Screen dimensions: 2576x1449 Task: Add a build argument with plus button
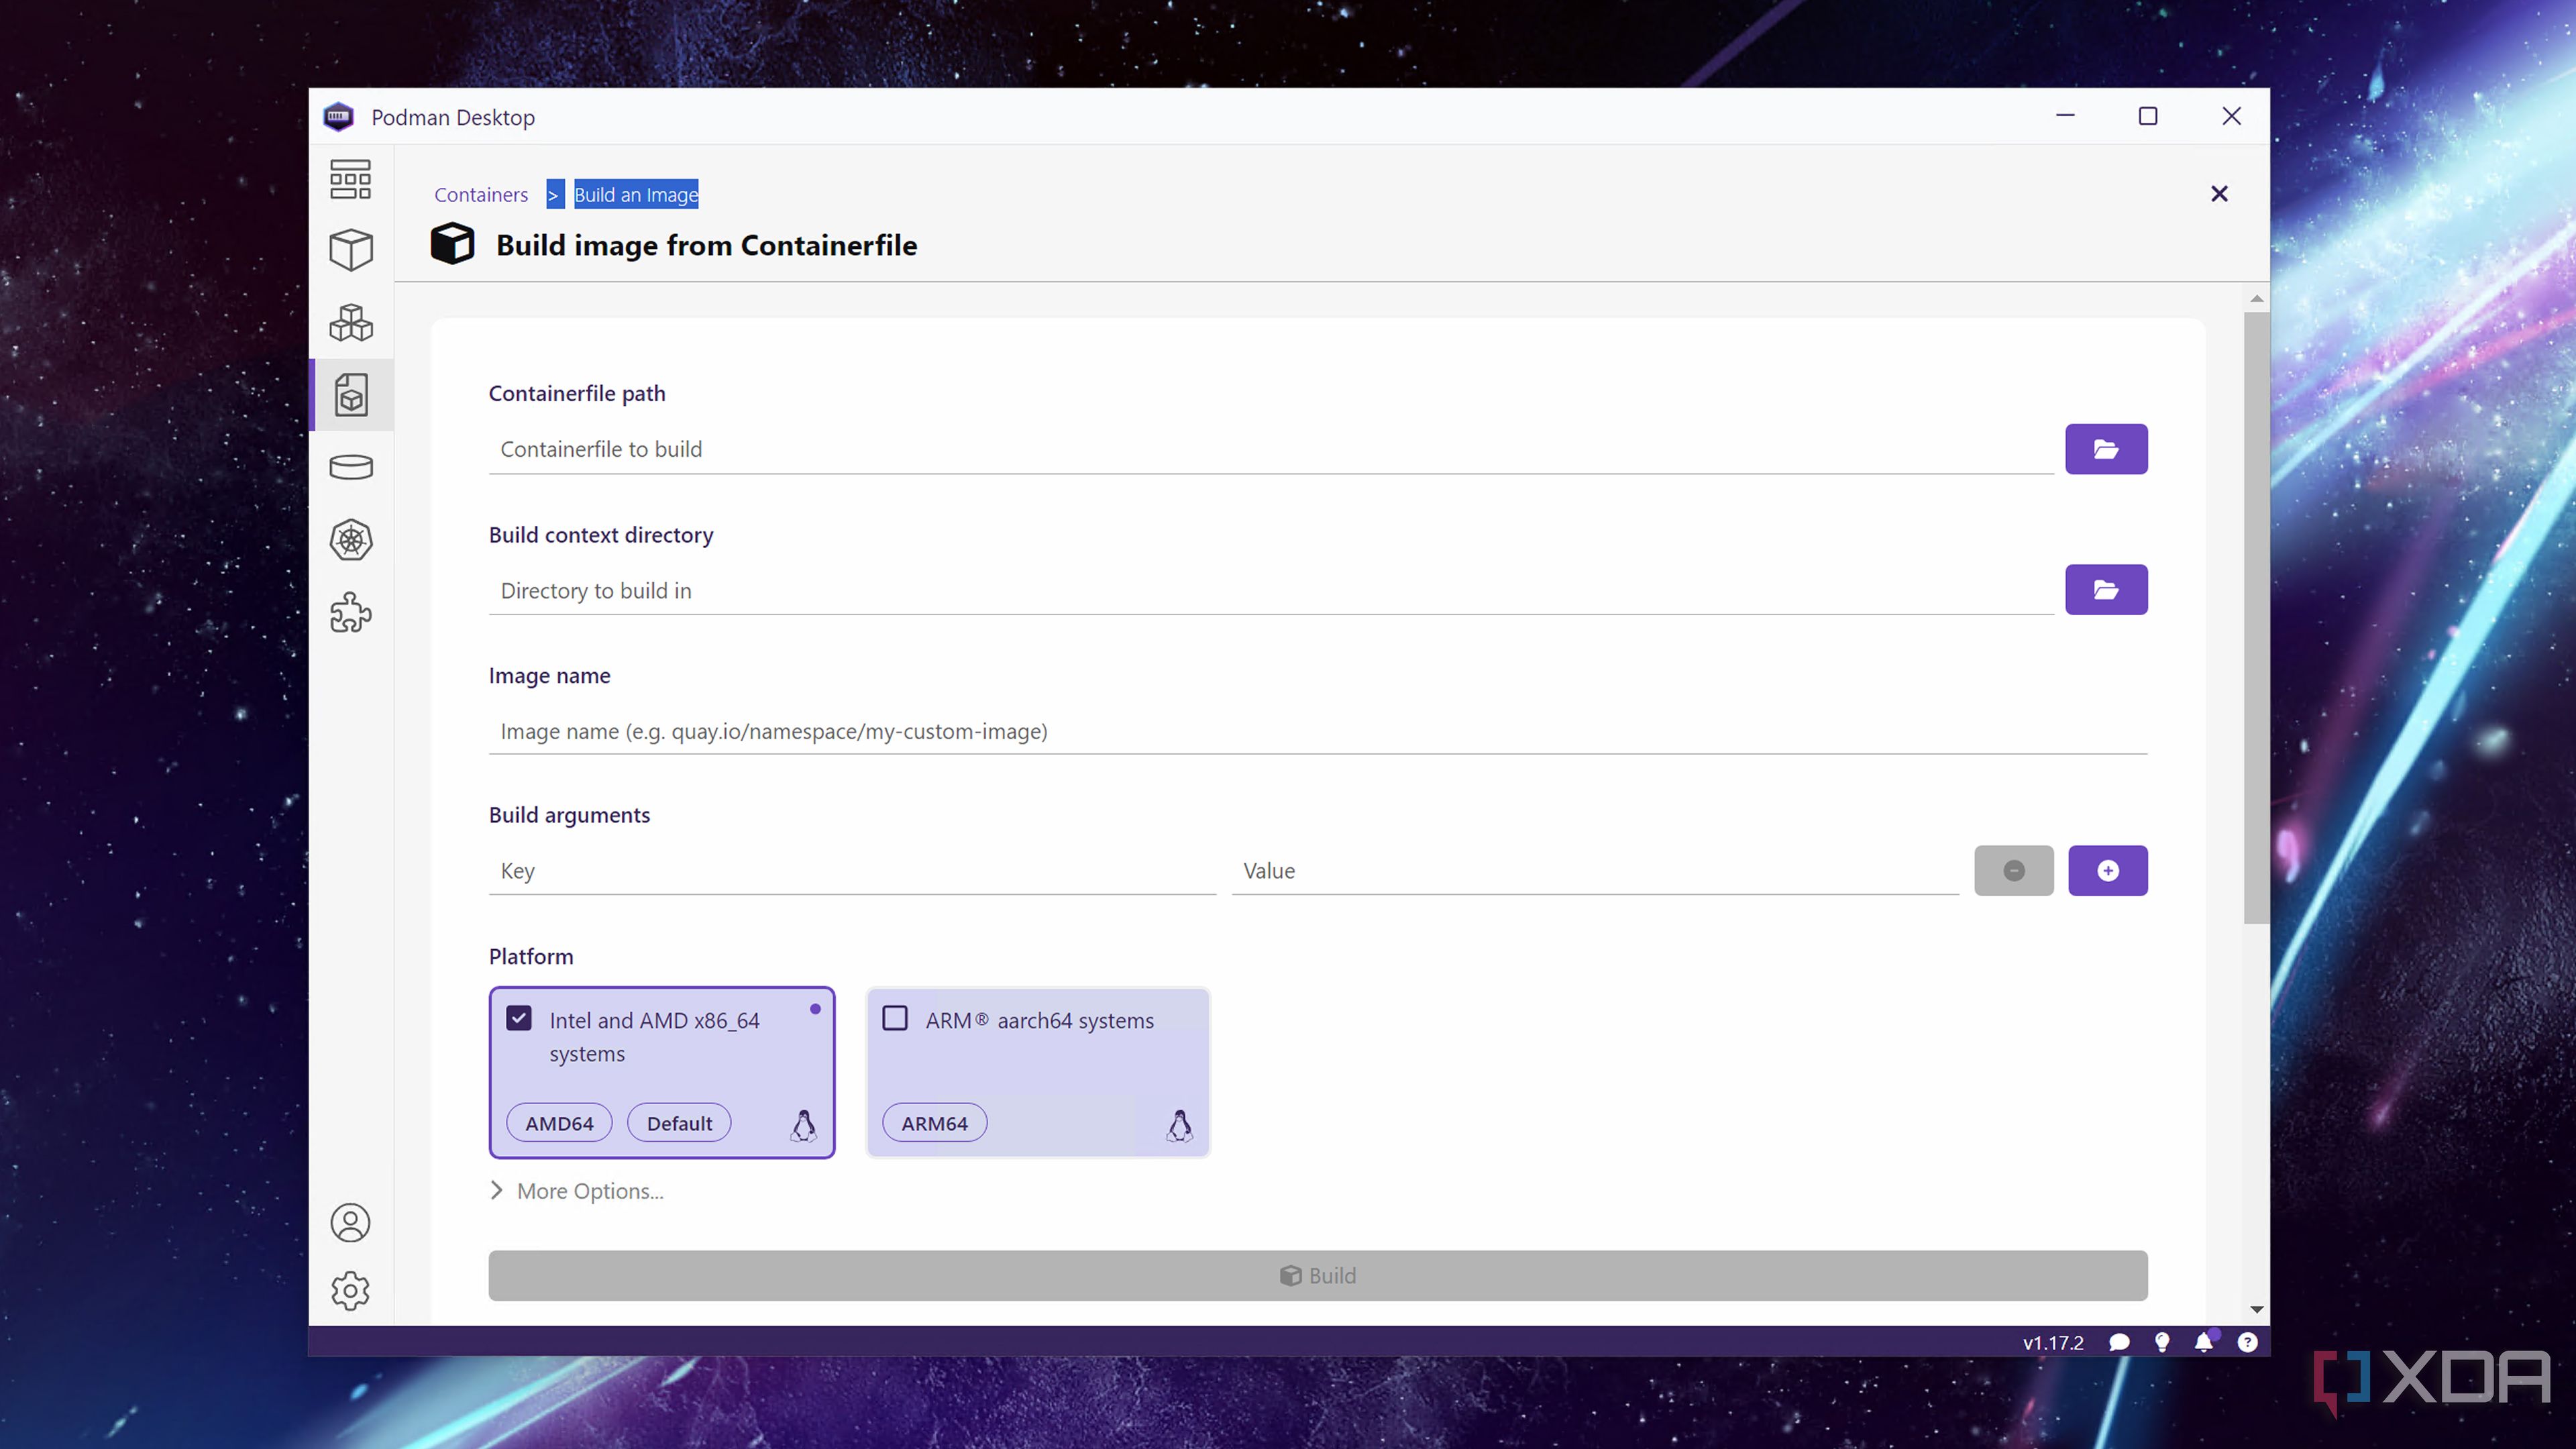[2107, 871]
